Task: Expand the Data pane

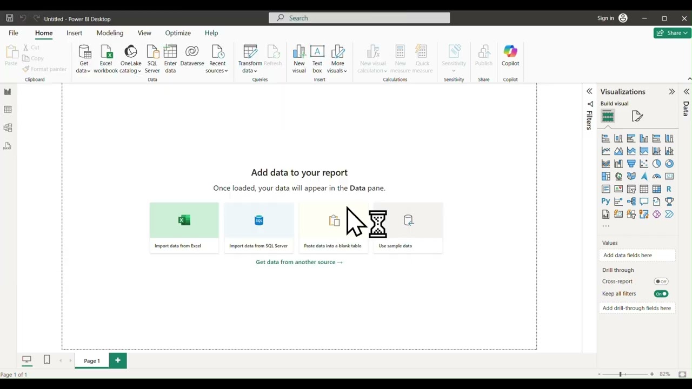Action: (x=686, y=92)
